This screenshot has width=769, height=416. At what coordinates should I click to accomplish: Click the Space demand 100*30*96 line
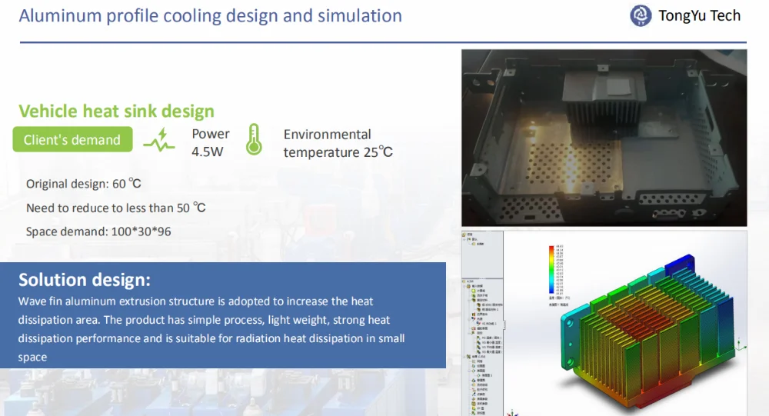[x=98, y=231]
